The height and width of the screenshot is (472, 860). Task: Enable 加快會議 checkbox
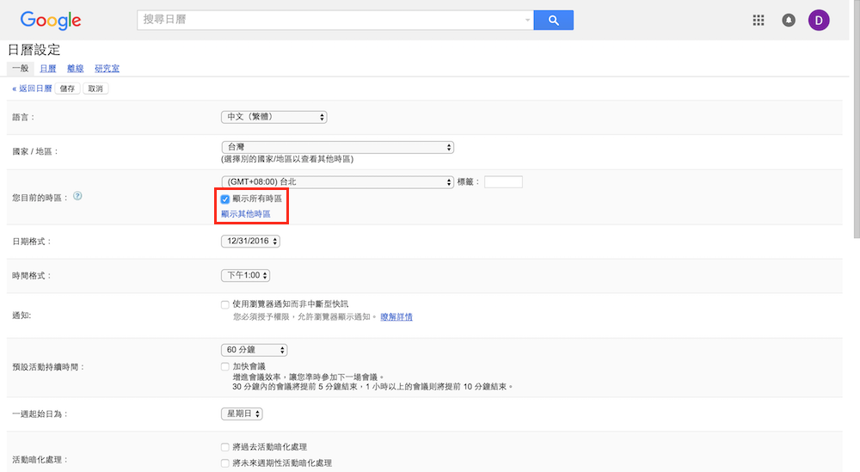(225, 366)
